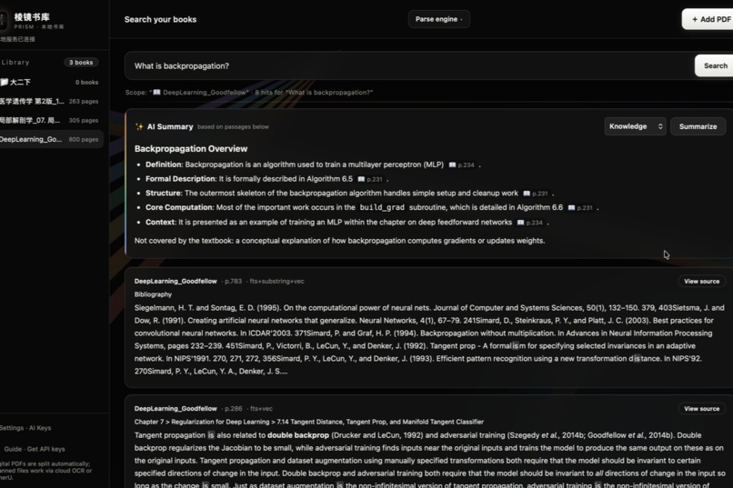Viewport: 733px width, 488px height.
Task: Open Settings · AI Keys
Action: click(x=25, y=428)
